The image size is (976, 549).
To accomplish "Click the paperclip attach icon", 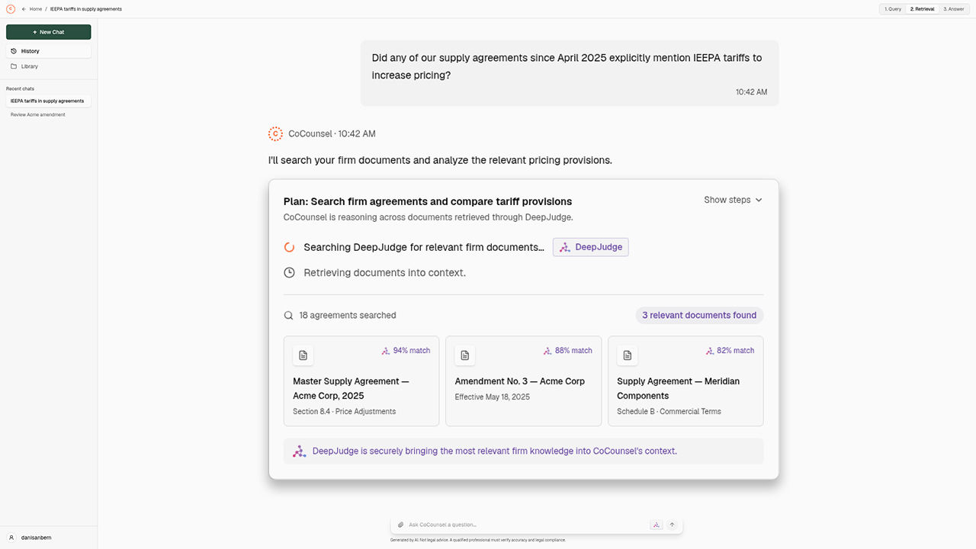I will point(400,525).
